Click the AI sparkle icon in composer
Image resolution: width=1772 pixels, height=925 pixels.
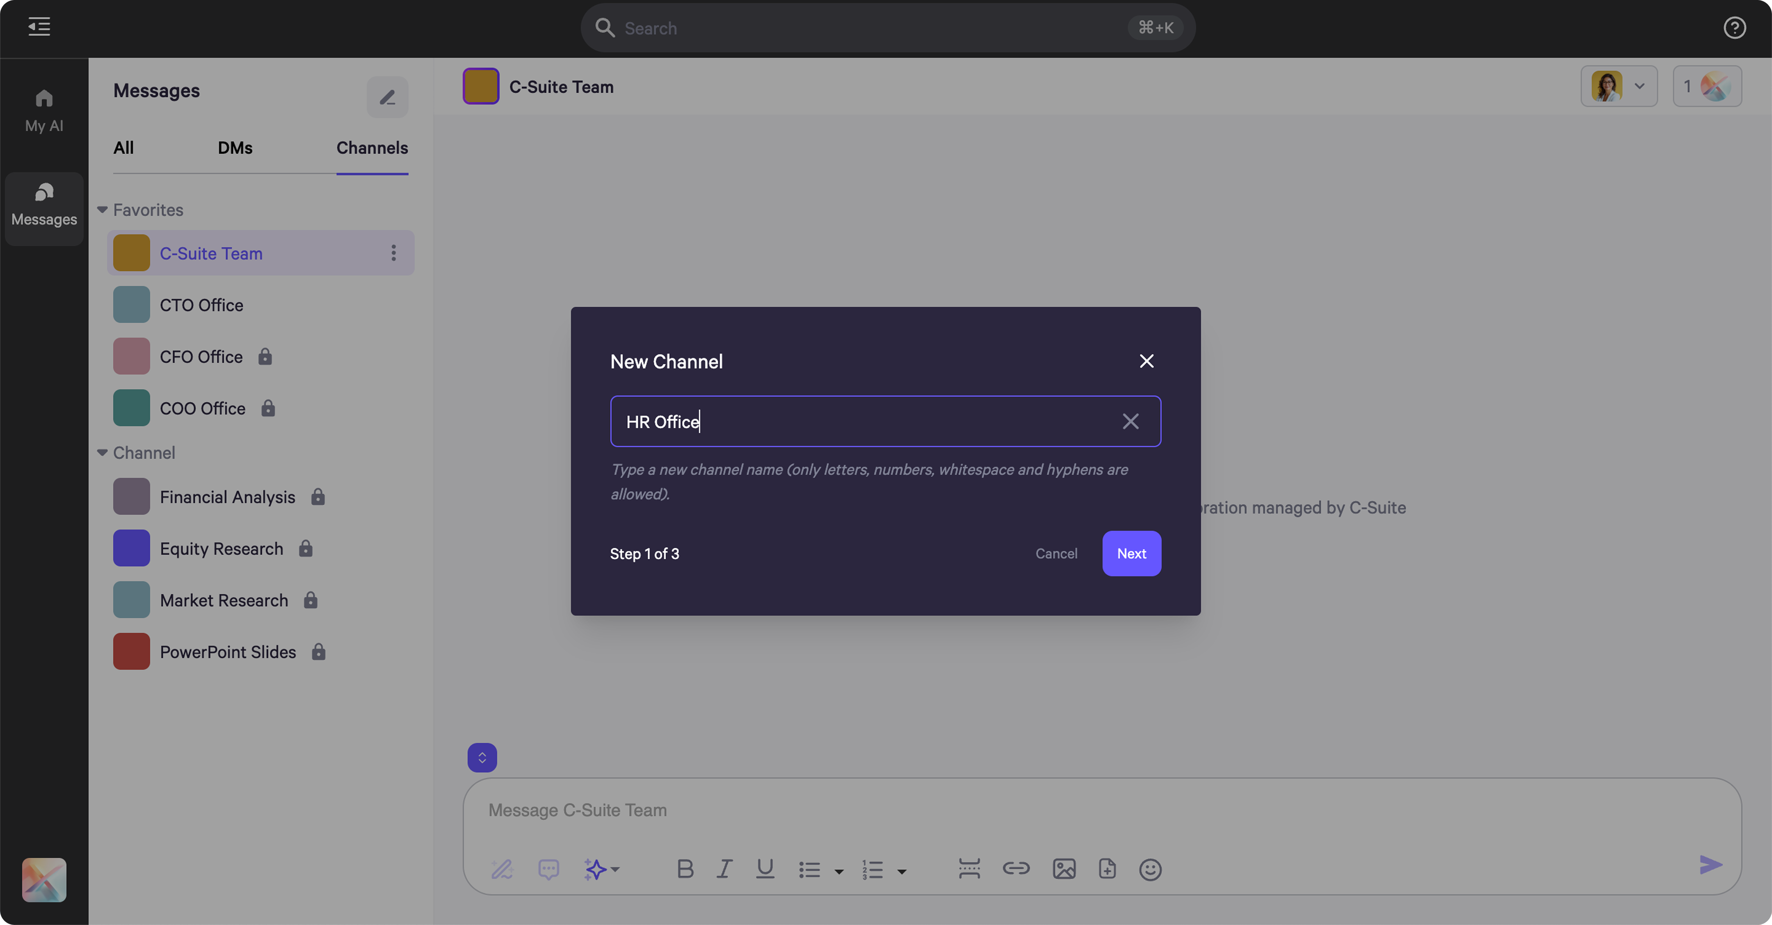(x=595, y=868)
